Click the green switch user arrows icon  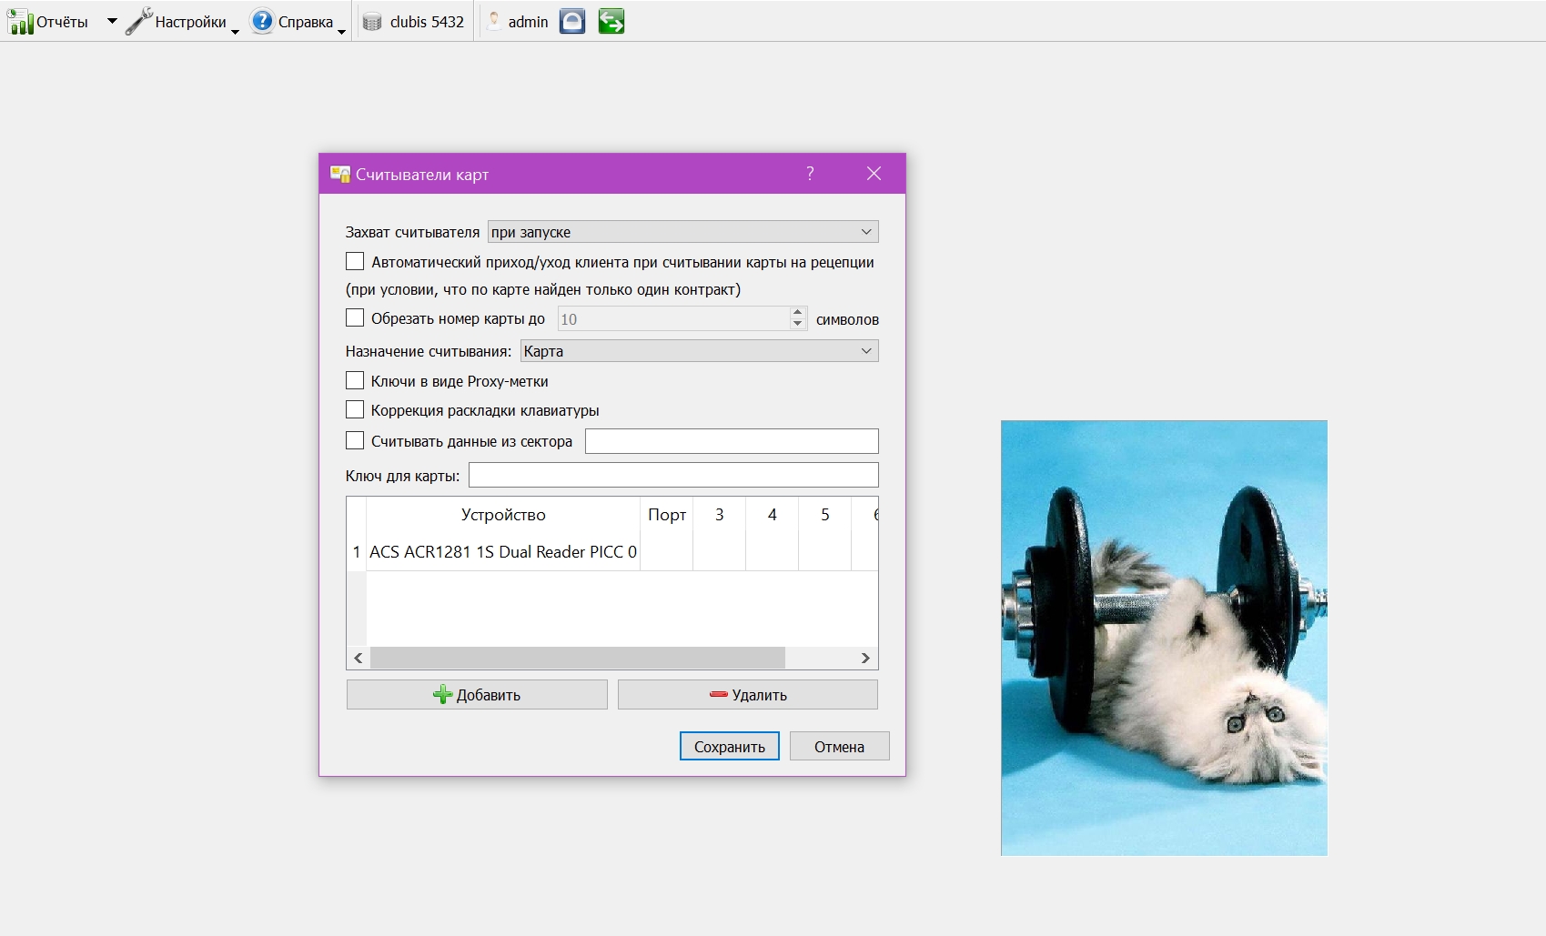pos(611,21)
